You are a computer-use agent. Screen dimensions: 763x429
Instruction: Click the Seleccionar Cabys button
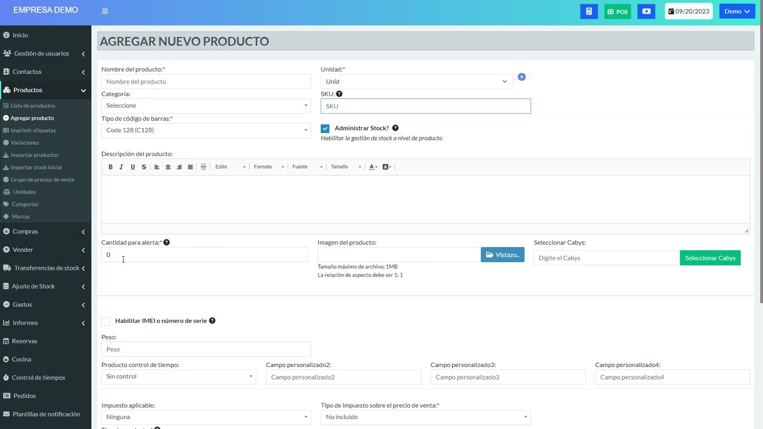[x=710, y=258]
